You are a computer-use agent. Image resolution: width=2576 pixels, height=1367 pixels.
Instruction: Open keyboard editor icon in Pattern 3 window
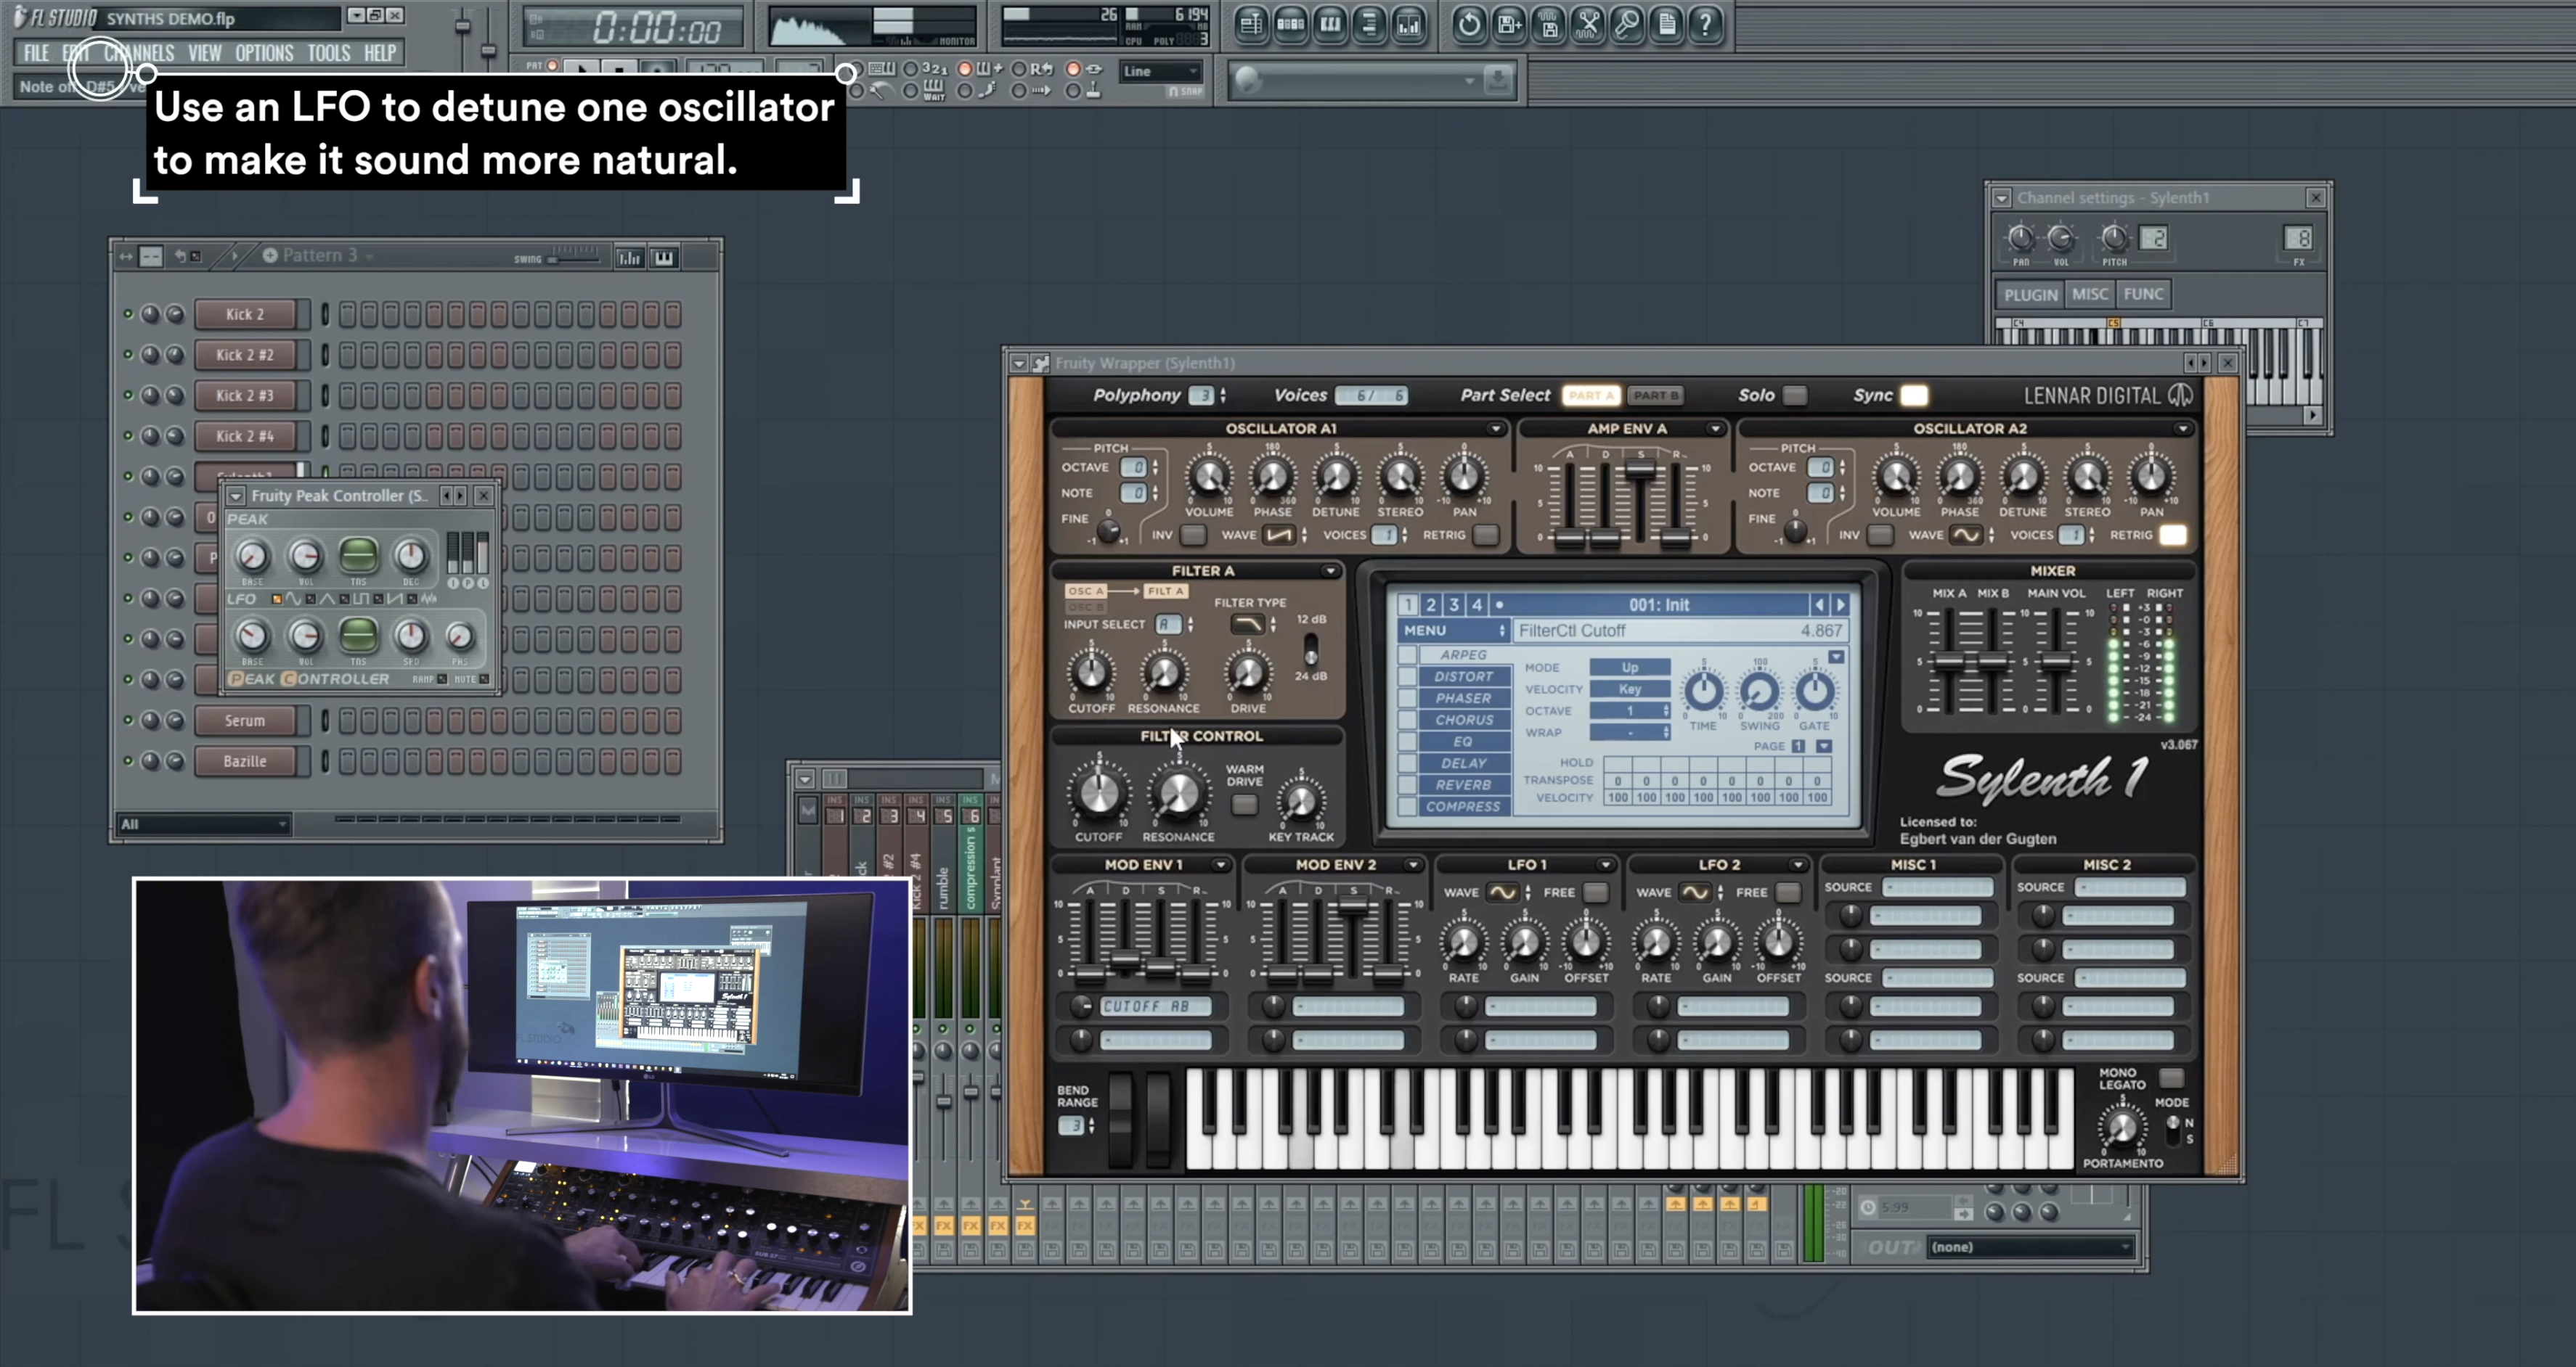663,258
